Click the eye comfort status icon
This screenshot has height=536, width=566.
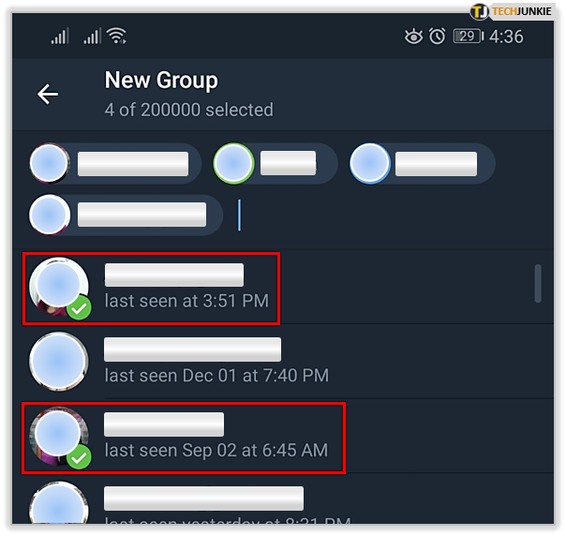click(x=413, y=37)
